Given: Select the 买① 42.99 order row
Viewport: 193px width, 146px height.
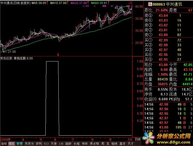Looking at the screenshot, I should click(x=168, y=40).
